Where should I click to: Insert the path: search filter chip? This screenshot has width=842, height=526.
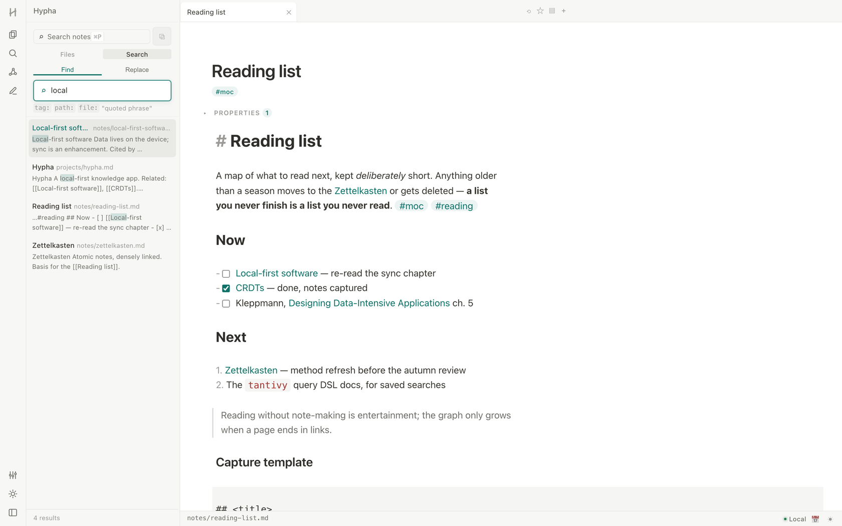click(x=64, y=108)
